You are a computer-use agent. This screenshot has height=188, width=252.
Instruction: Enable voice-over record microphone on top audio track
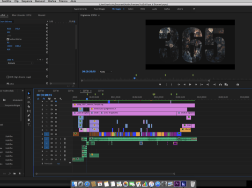[65, 139]
